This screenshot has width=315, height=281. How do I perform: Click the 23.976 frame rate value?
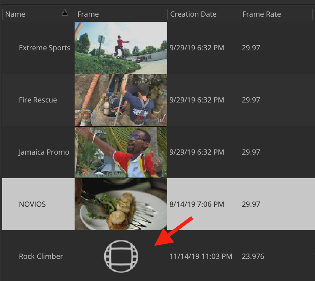coord(253,256)
